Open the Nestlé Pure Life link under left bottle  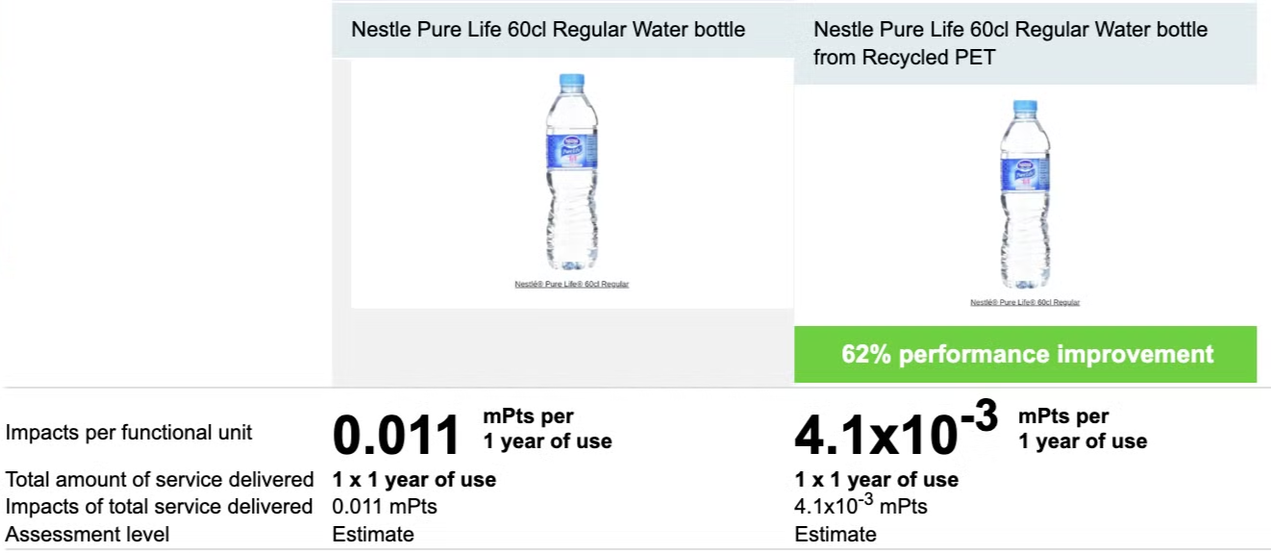572,285
